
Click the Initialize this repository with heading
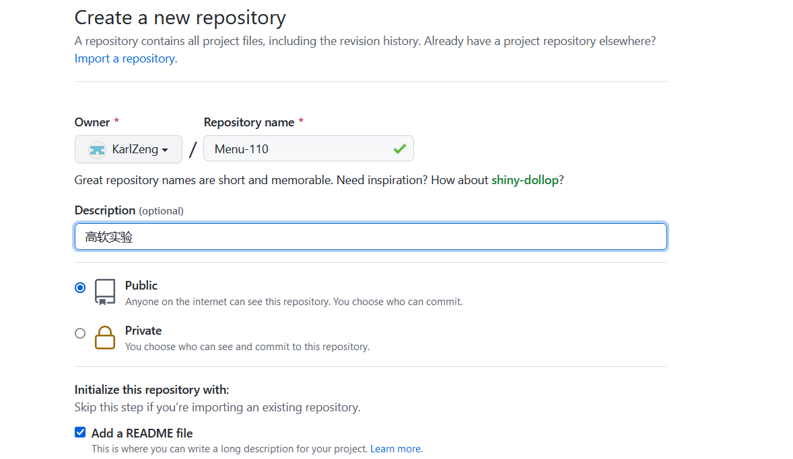point(151,390)
